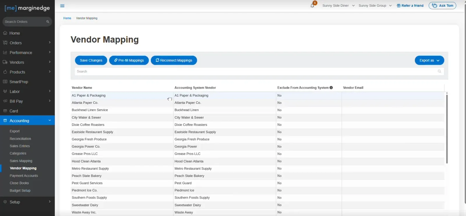Image resolution: width=466 pixels, height=216 pixels.
Task: Click the Products icon in sidebar
Action: [x=5, y=72]
